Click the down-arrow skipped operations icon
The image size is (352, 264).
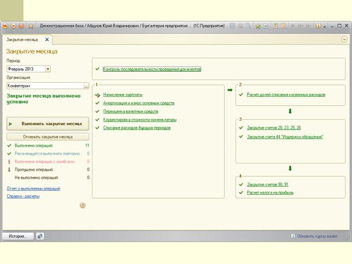pyautogui.click(x=9, y=170)
